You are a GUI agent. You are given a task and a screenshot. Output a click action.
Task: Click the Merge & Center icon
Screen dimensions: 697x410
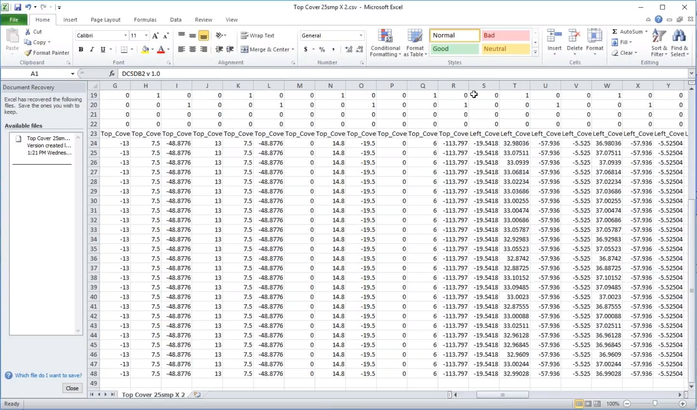pos(245,49)
